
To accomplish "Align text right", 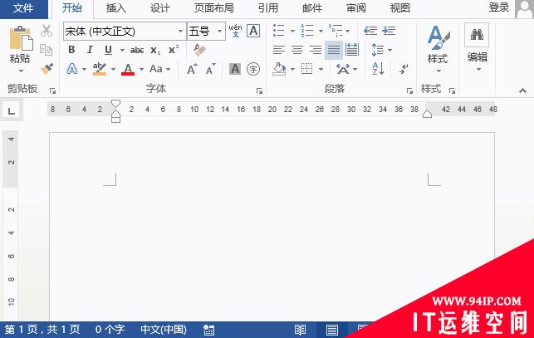I will [316, 50].
